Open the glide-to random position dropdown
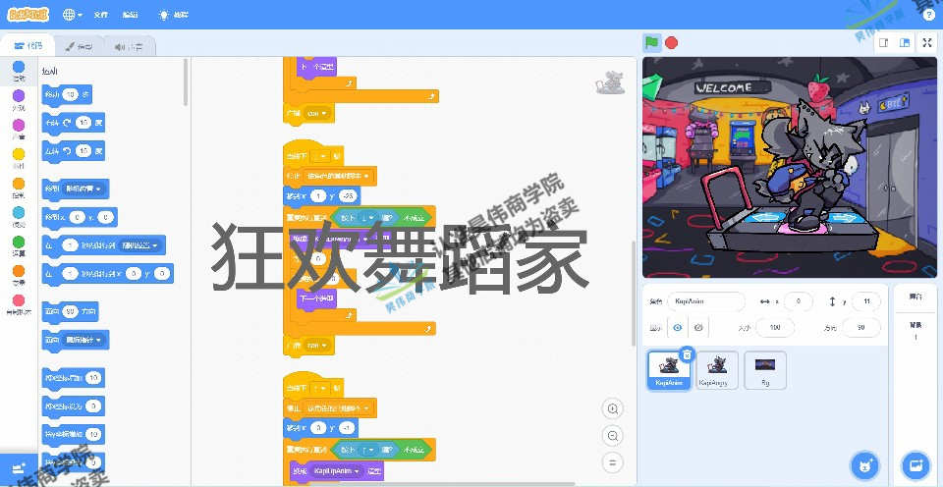 point(141,245)
